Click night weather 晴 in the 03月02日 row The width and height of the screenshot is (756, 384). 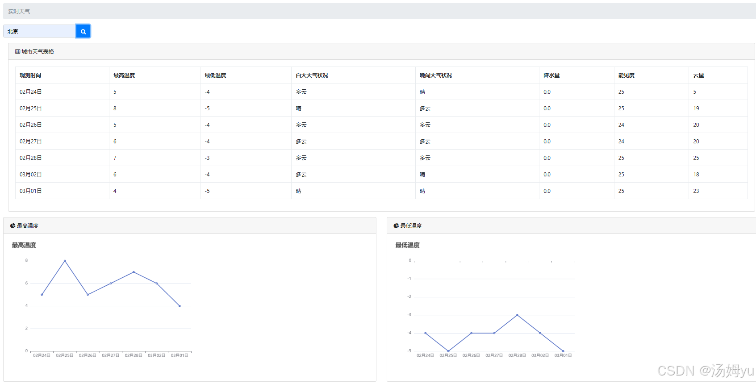point(422,175)
